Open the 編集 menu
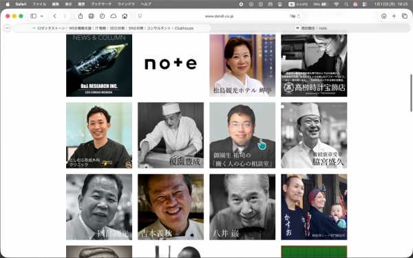 55,4
